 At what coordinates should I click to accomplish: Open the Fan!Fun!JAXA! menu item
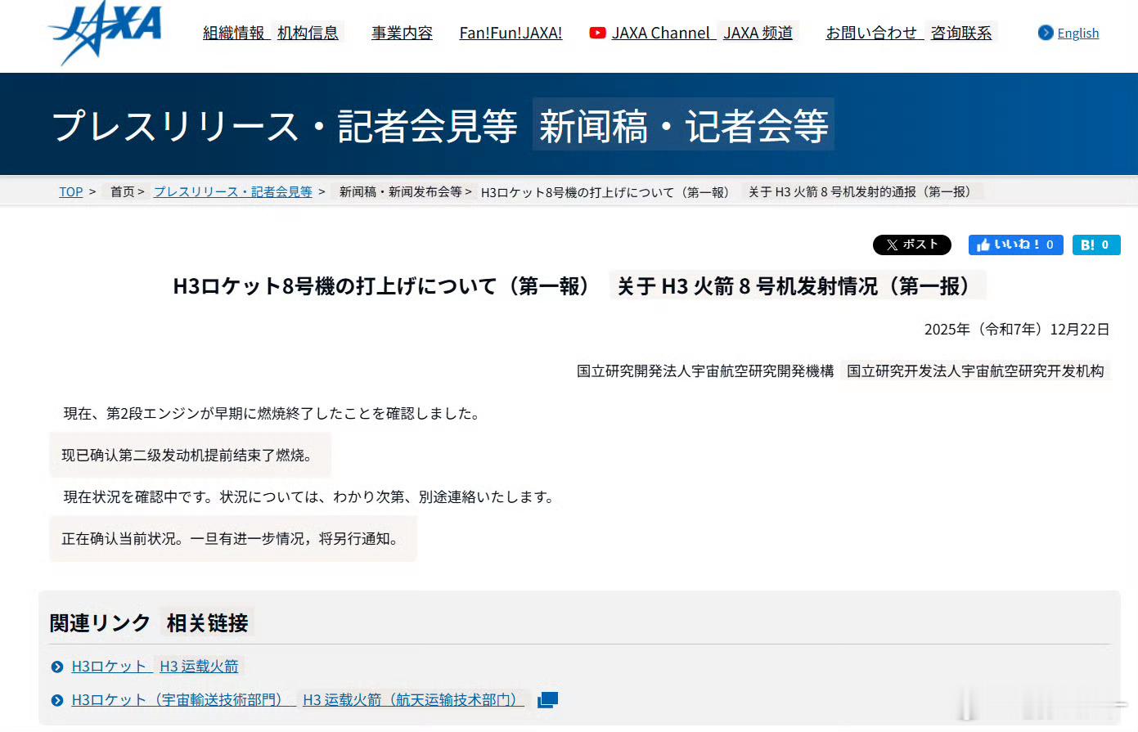511,33
